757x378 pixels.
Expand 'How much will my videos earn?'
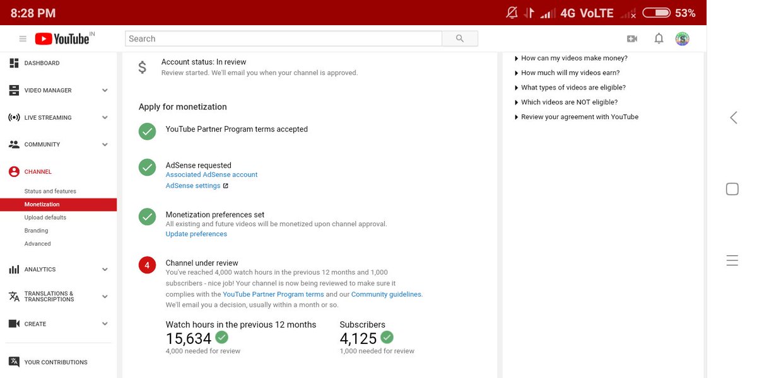567,72
